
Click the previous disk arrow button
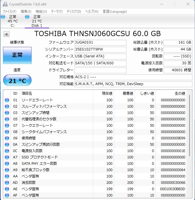[6, 34]
